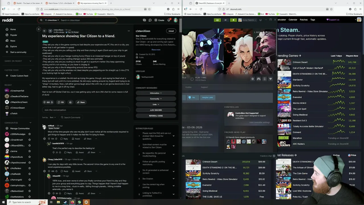The width and height of the screenshot is (364, 205).
Task: Collapse the Games on Reddit section
Action: point(30,61)
